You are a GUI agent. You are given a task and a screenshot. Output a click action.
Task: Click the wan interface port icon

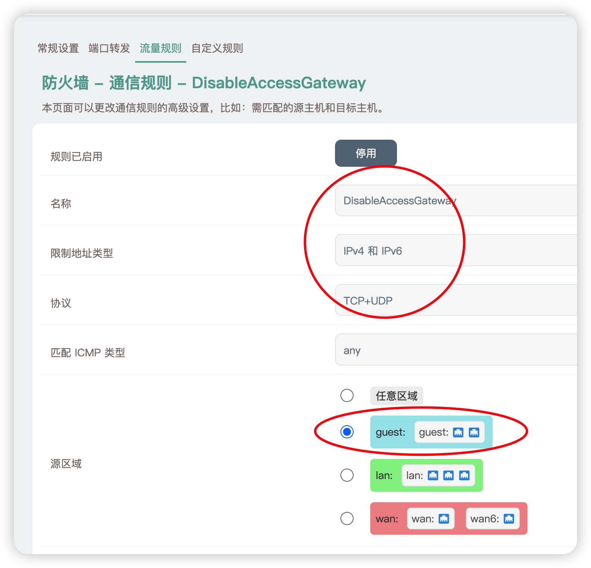point(444,519)
